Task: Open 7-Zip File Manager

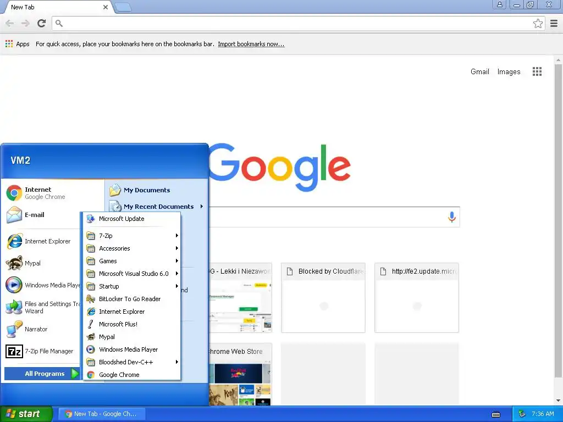Action: (42, 351)
